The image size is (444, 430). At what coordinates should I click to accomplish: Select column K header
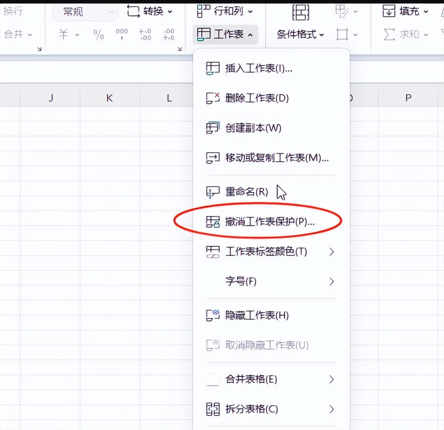109,98
